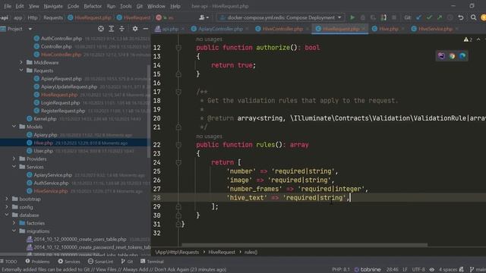
Task: Expand the bootstrap folder
Action: pyautogui.click(x=7, y=199)
